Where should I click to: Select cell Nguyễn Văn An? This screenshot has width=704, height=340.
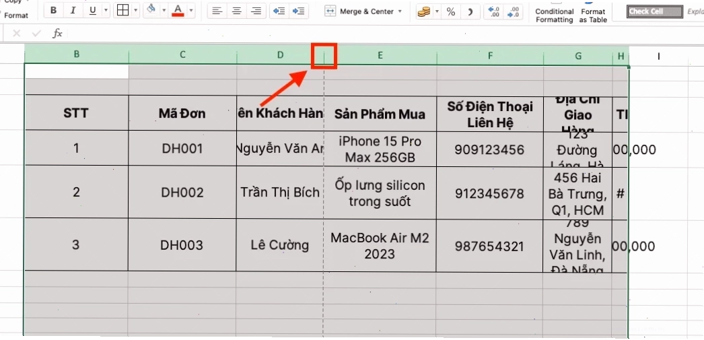280,149
